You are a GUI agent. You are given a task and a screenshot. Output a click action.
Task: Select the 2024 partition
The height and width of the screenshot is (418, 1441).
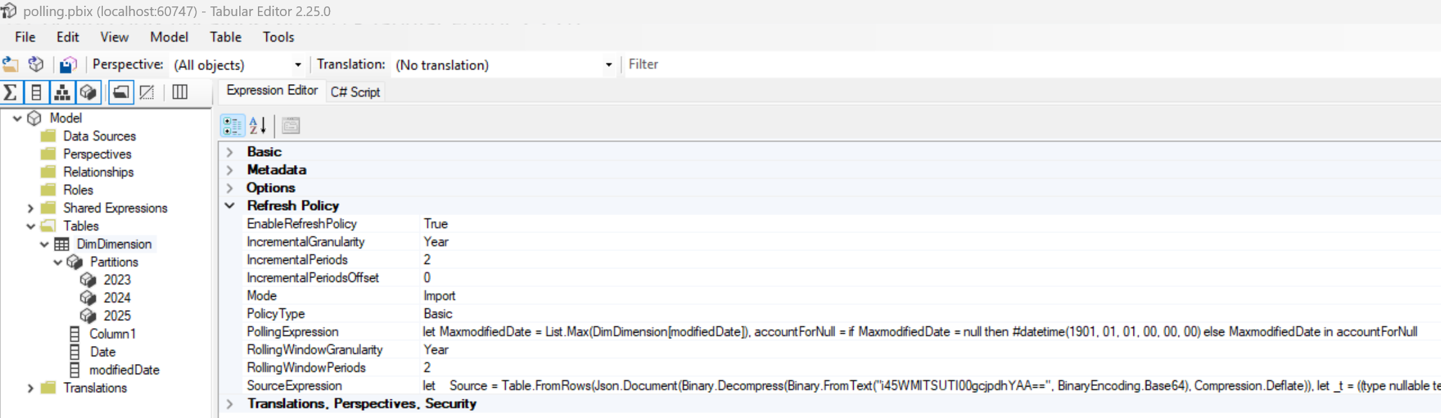coord(116,298)
